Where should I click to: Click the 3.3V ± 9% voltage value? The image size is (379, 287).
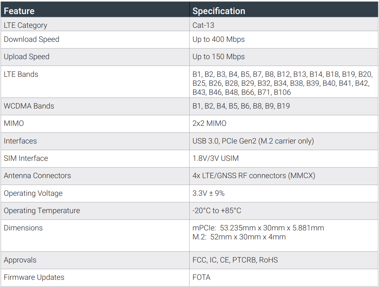[208, 193]
